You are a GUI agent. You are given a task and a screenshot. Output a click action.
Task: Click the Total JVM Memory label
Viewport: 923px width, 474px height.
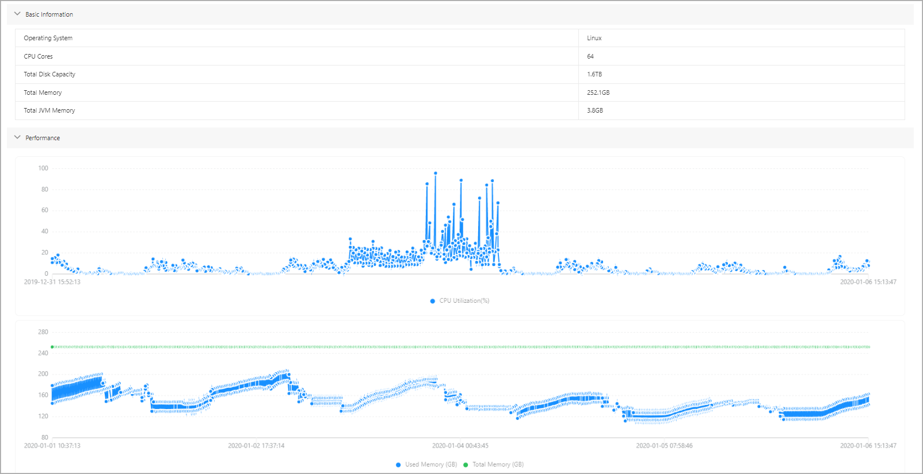[49, 110]
